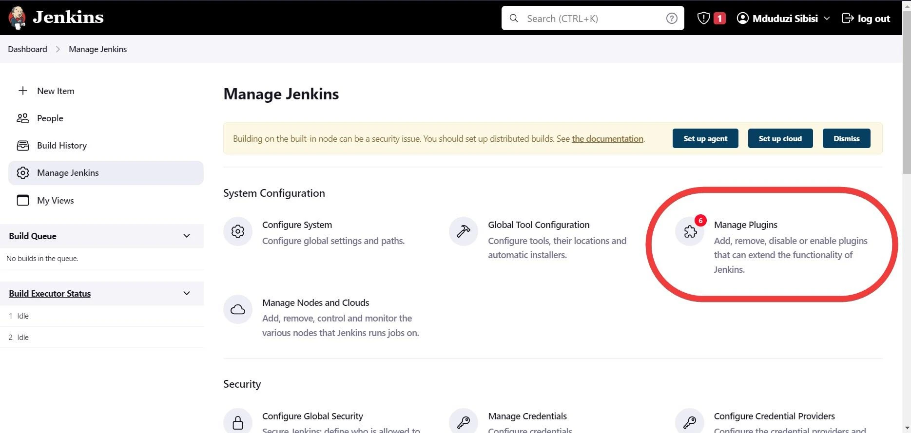Click the log out door icon

[x=848, y=19]
